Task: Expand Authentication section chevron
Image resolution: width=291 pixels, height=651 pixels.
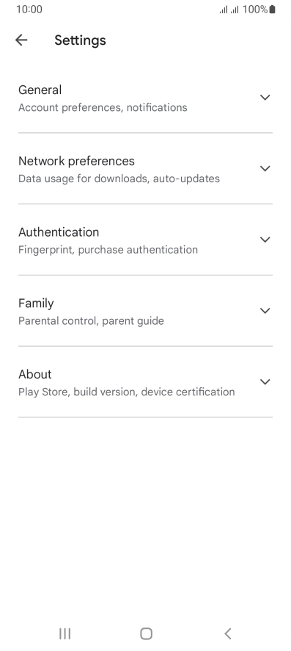Action: point(265,239)
